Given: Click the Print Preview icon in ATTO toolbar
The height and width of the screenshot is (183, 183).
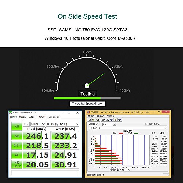Looking at the screenshot, I should [x=107, y=120].
